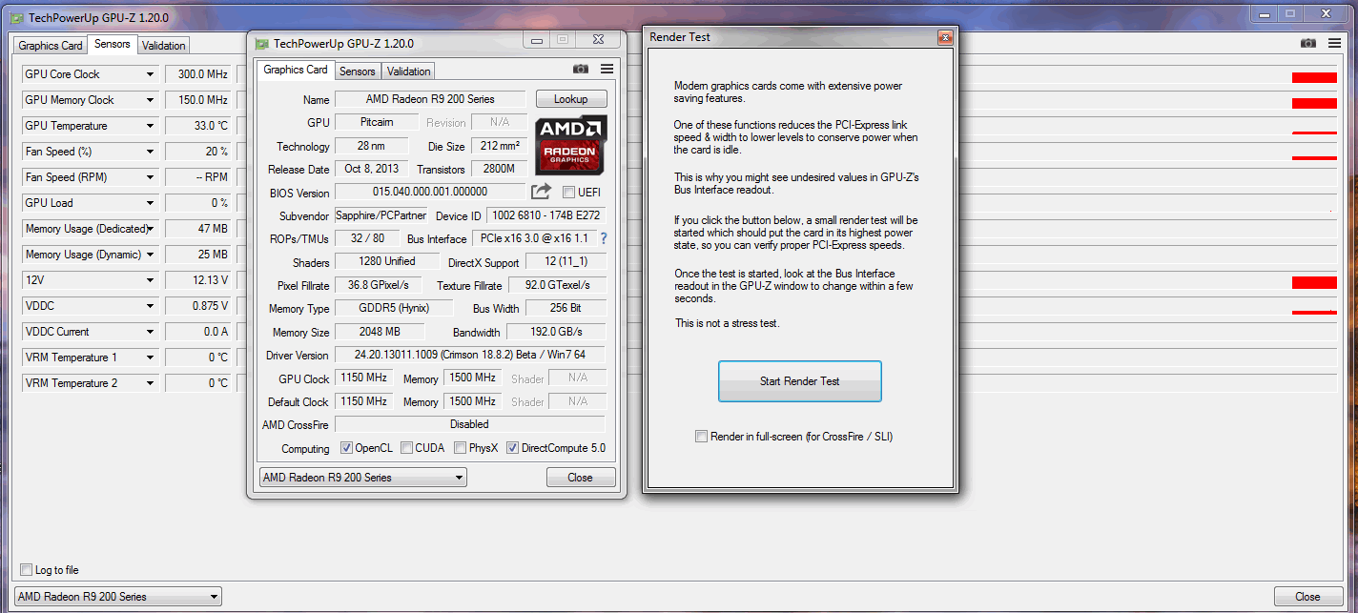Click the Start Render Test button
1358x613 pixels.
tap(799, 381)
